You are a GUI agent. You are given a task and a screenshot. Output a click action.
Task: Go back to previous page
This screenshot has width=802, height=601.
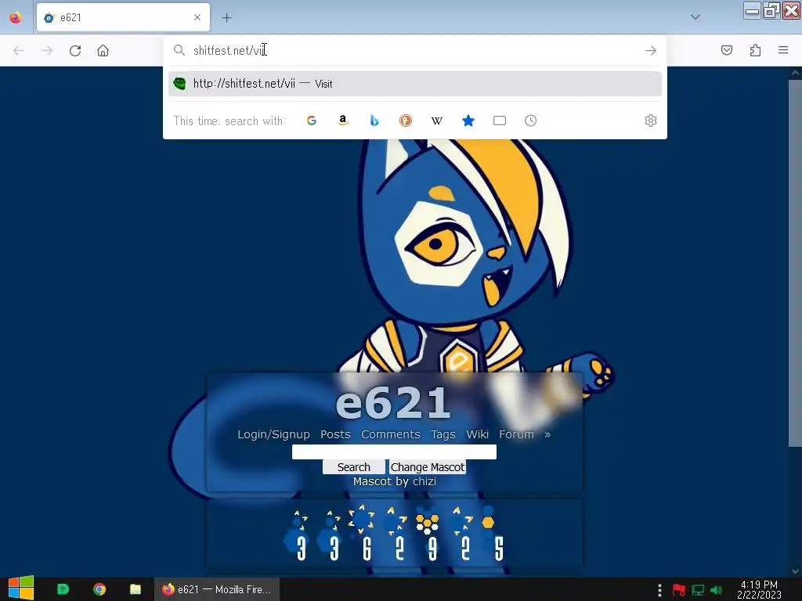point(19,51)
